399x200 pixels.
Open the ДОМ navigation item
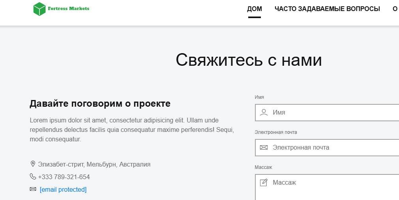click(255, 9)
